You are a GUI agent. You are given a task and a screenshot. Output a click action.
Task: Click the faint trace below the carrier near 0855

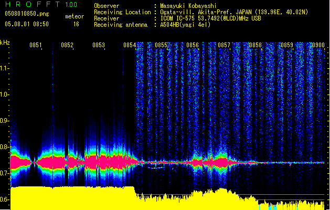click(156, 168)
